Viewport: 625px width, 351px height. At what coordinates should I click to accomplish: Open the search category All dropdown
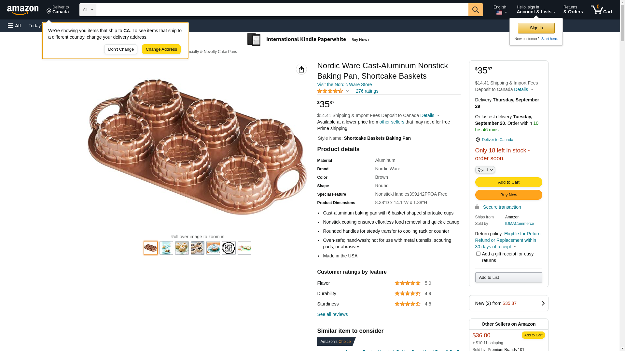tap(88, 10)
